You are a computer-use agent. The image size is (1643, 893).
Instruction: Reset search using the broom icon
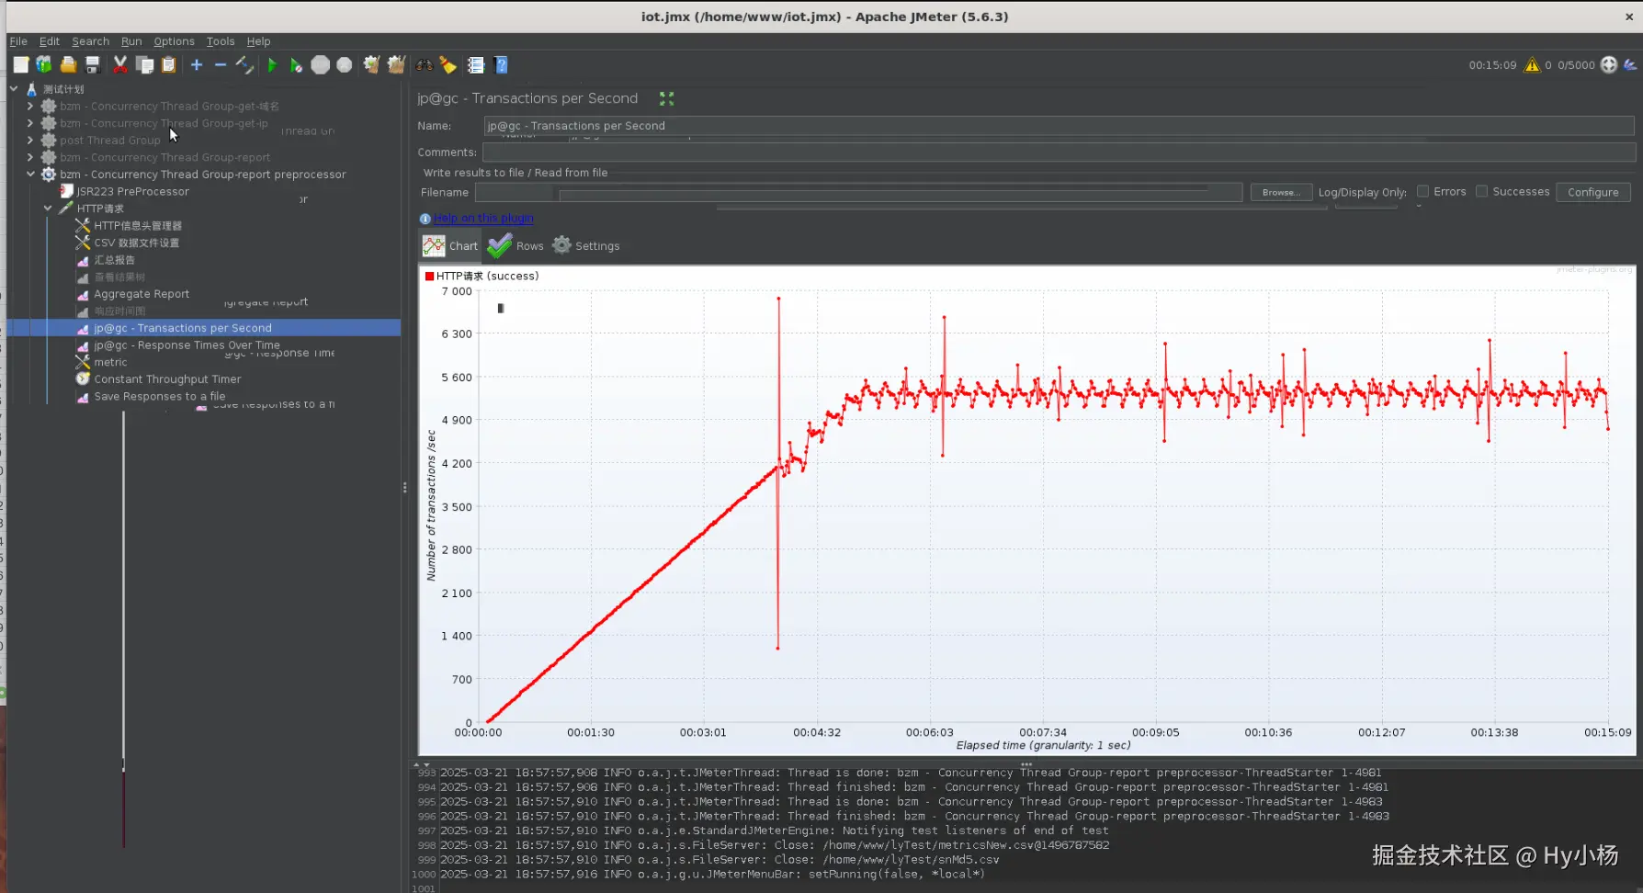tap(448, 64)
